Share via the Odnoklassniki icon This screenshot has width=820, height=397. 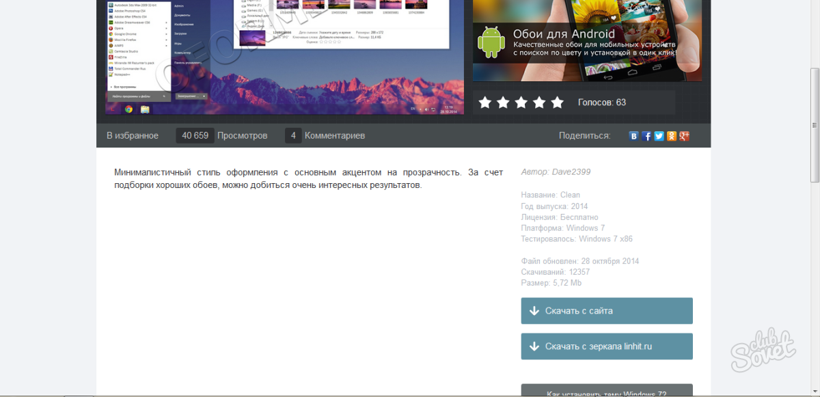point(672,136)
